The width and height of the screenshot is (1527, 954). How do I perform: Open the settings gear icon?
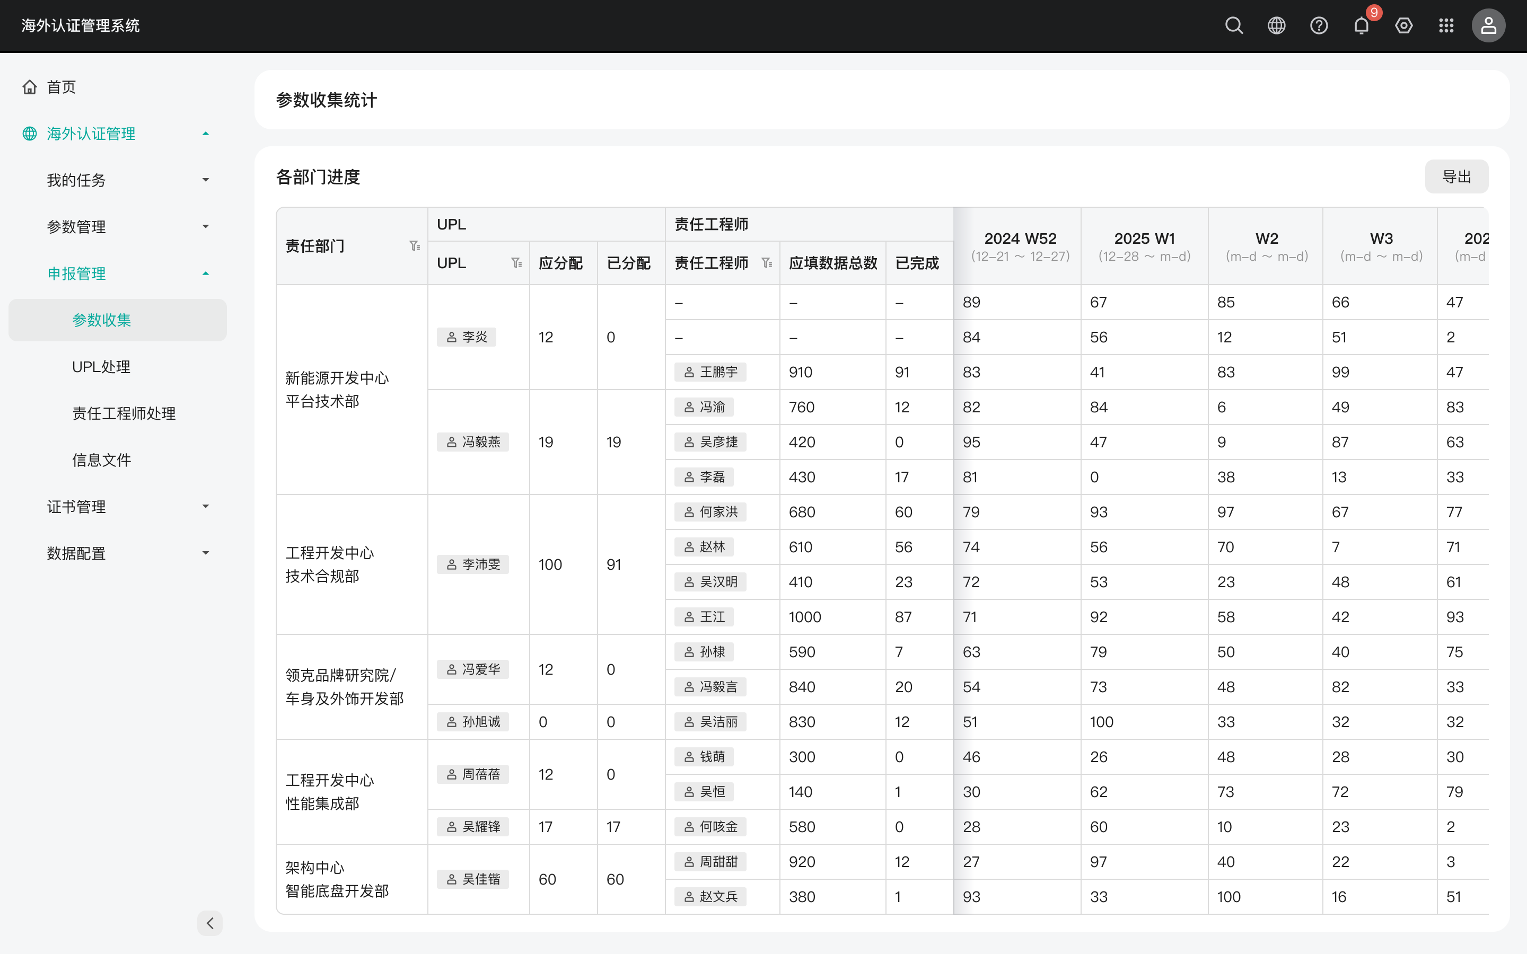[x=1404, y=26]
